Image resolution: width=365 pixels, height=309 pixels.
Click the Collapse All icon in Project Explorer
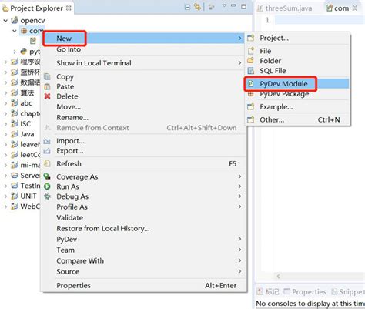pos(187,7)
